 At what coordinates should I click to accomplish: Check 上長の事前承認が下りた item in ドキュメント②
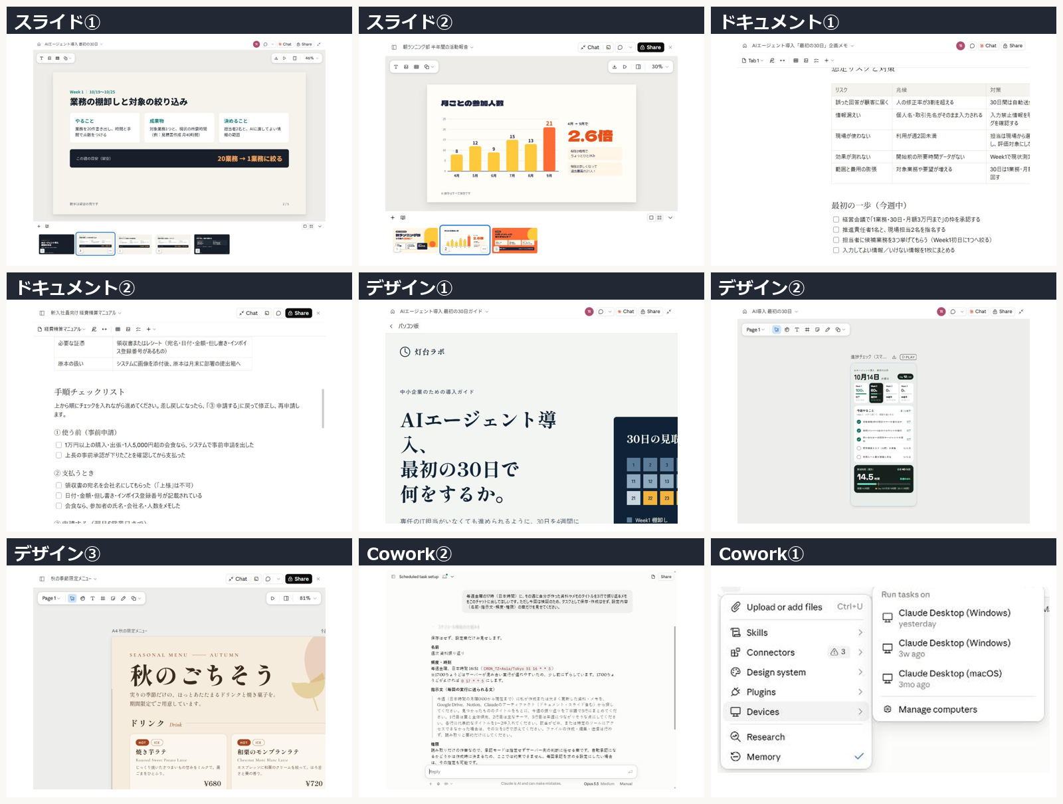coord(58,455)
